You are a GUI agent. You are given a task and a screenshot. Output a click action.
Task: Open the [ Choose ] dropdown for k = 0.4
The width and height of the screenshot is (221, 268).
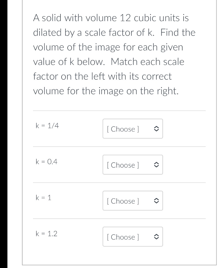coord(133,165)
